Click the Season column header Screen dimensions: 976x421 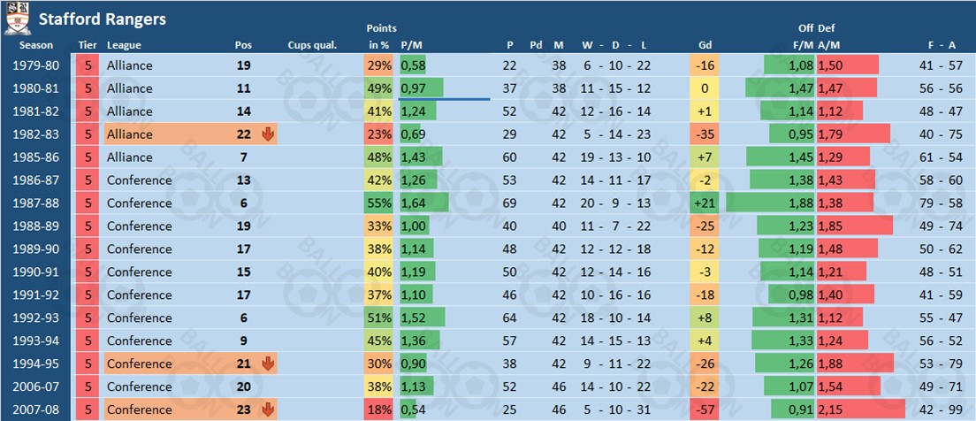[x=36, y=45]
